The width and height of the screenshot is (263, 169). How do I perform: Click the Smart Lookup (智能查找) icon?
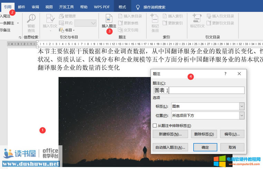(31, 19)
